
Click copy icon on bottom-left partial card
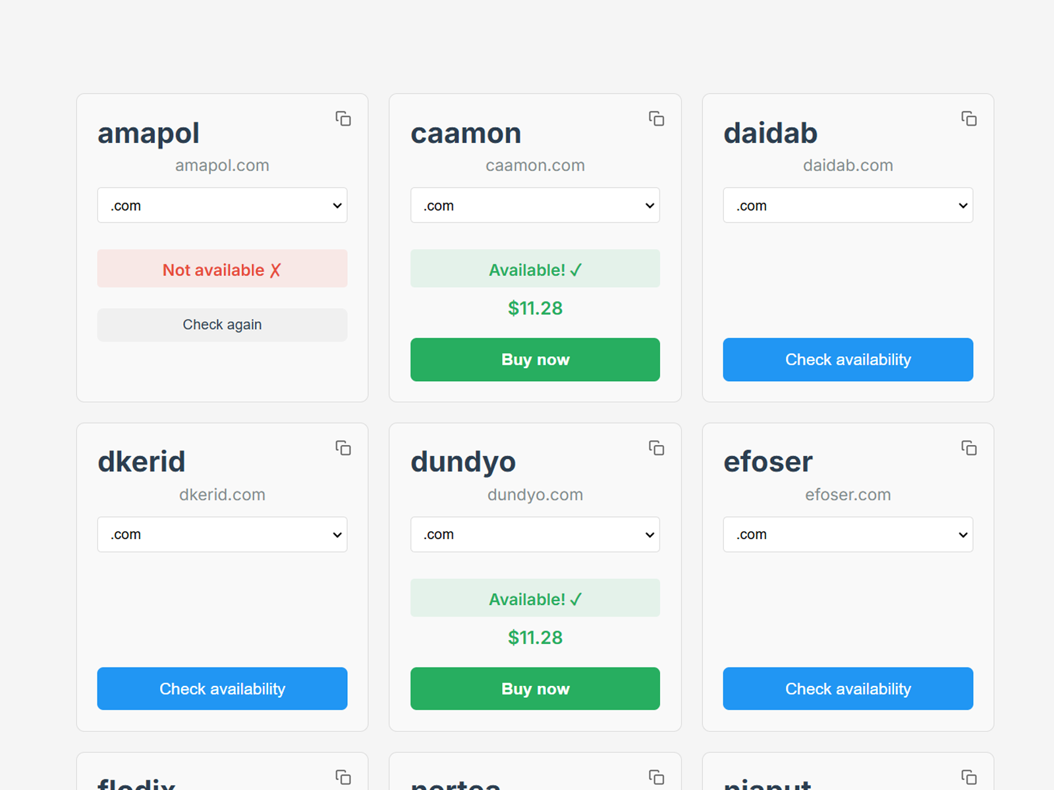pos(343,777)
